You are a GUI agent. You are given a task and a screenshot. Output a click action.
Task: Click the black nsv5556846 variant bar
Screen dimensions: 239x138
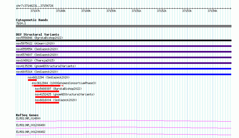tap(124, 40)
